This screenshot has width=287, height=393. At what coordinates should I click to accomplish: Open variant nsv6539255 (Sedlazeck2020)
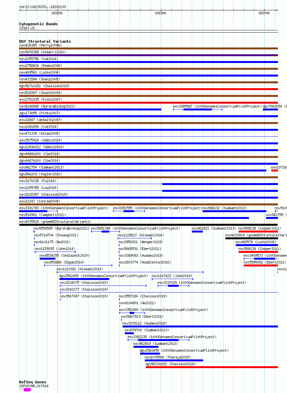64,255
